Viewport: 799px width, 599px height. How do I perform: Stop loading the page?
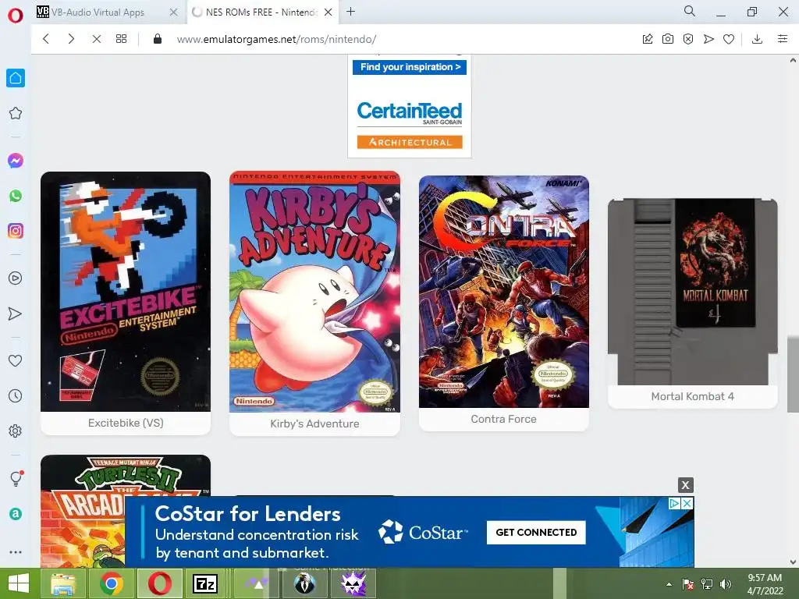pos(96,39)
